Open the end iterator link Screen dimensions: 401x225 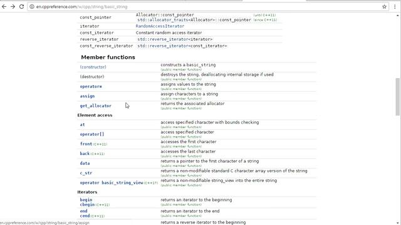[x=83, y=211]
